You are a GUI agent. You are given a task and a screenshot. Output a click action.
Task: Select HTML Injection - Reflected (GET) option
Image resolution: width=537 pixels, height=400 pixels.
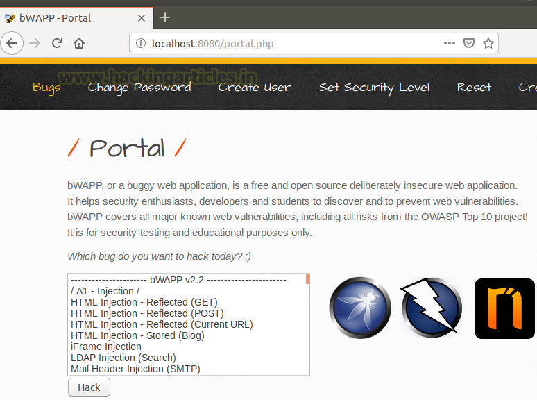144,302
